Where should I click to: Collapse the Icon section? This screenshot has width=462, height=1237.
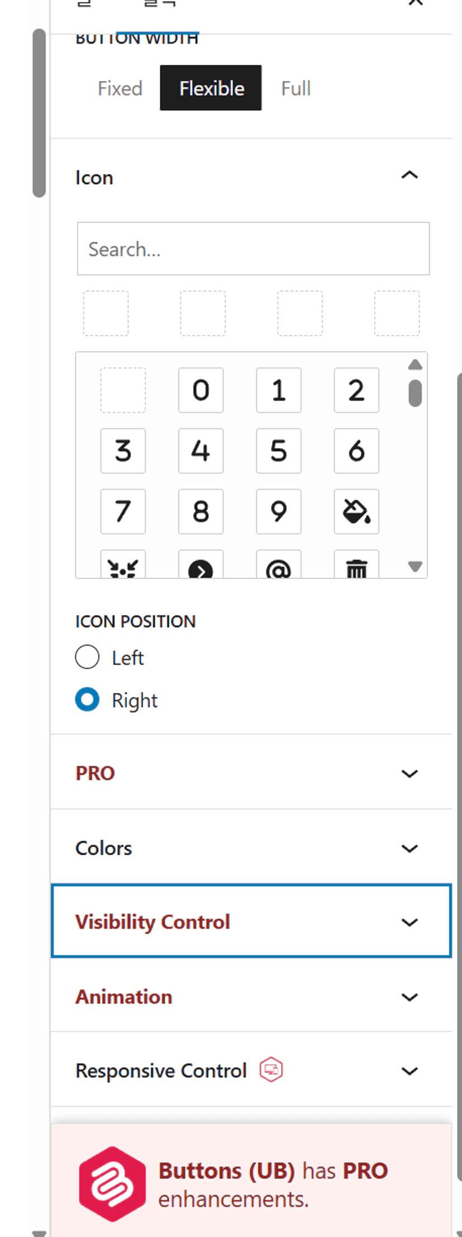[x=409, y=176]
